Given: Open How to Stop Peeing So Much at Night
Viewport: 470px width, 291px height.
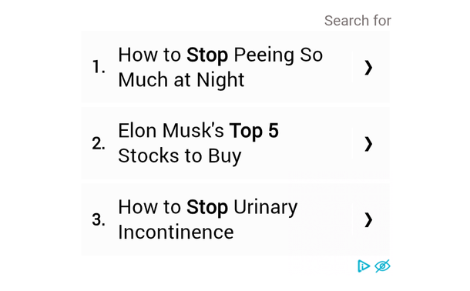Looking at the screenshot, I should pyautogui.click(x=235, y=67).
